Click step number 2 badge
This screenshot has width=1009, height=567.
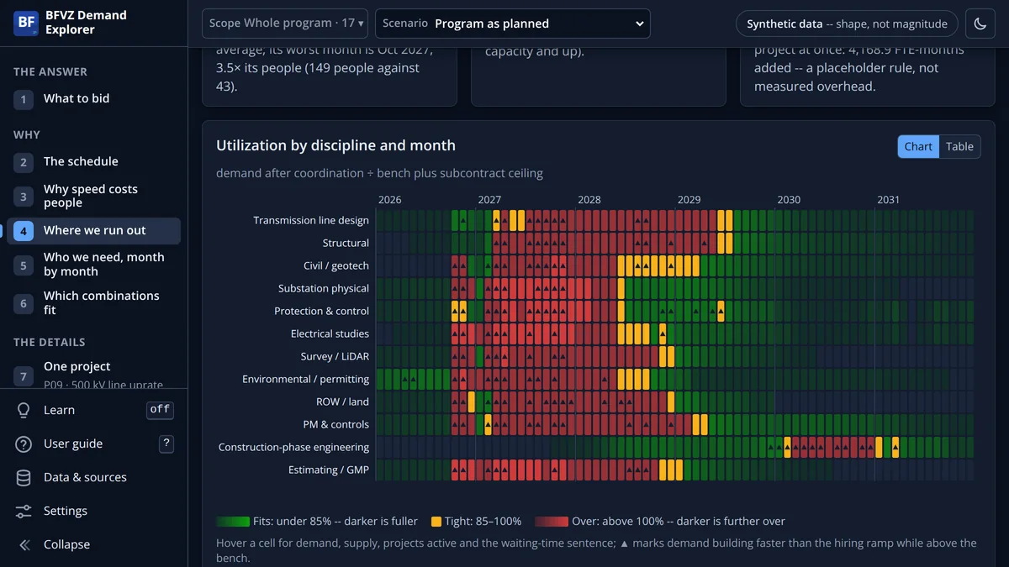24,162
